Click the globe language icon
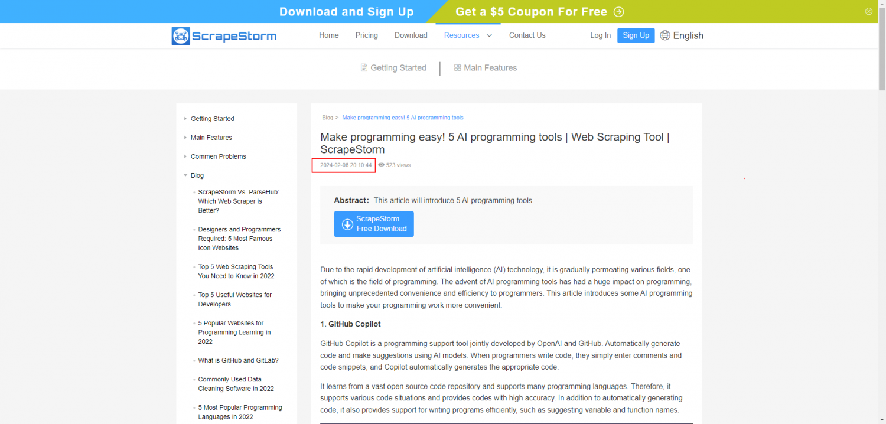This screenshot has height=424, width=886. [665, 35]
